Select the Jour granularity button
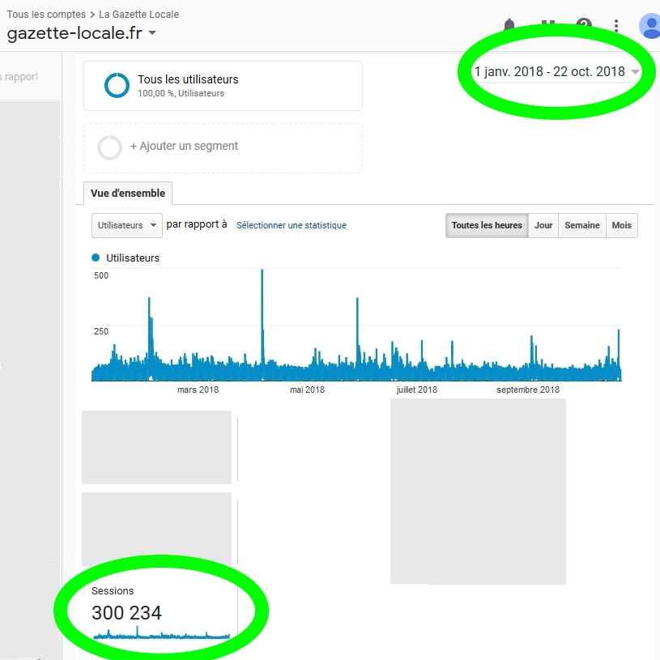This screenshot has height=660, width=660. pos(543,225)
